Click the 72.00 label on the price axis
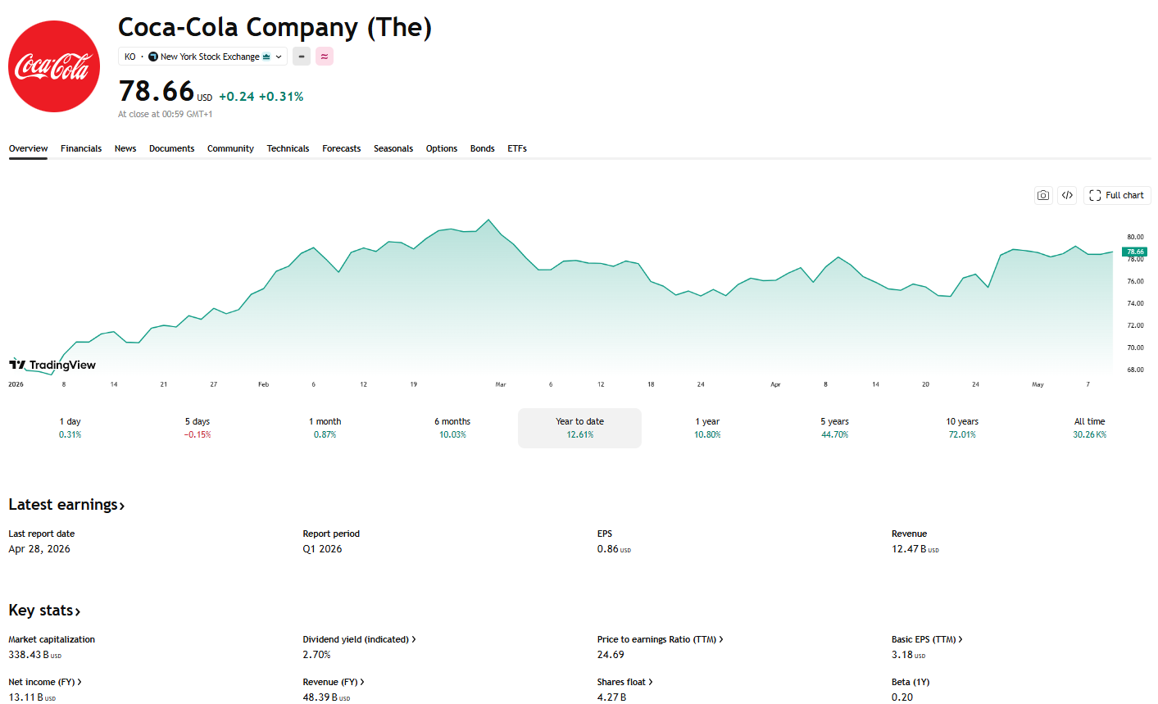 (1135, 325)
